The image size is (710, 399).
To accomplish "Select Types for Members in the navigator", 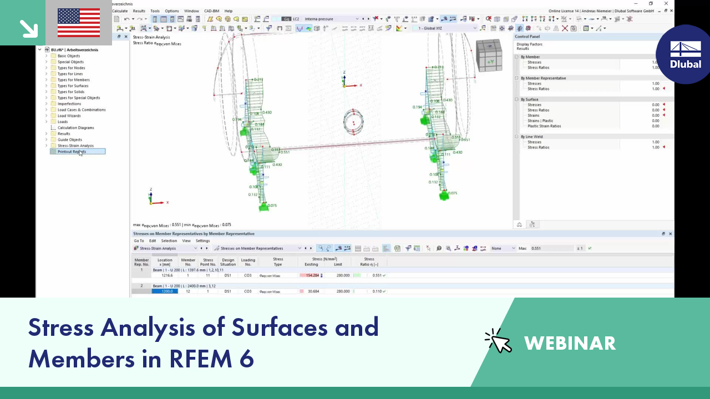I will (x=74, y=80).
